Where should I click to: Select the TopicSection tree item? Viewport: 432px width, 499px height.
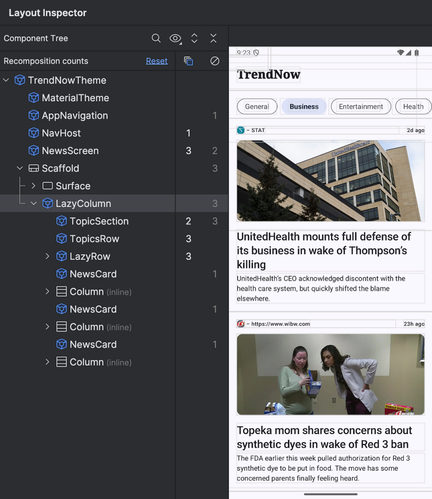tap(99, 221)
